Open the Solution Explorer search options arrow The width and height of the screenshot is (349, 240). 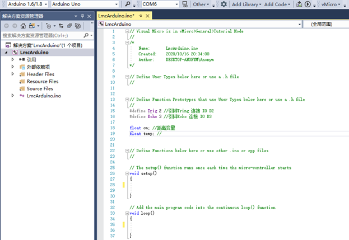coord(91,35)
